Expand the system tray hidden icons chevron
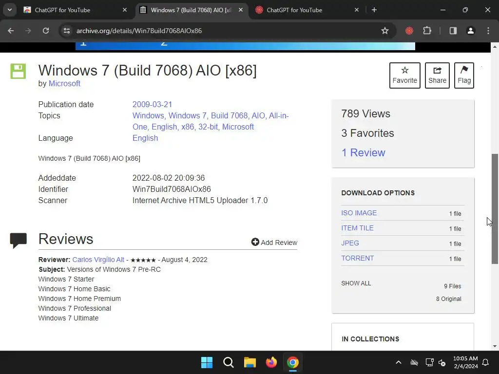This screenshot has width=499, height=374. click(398, 362)
